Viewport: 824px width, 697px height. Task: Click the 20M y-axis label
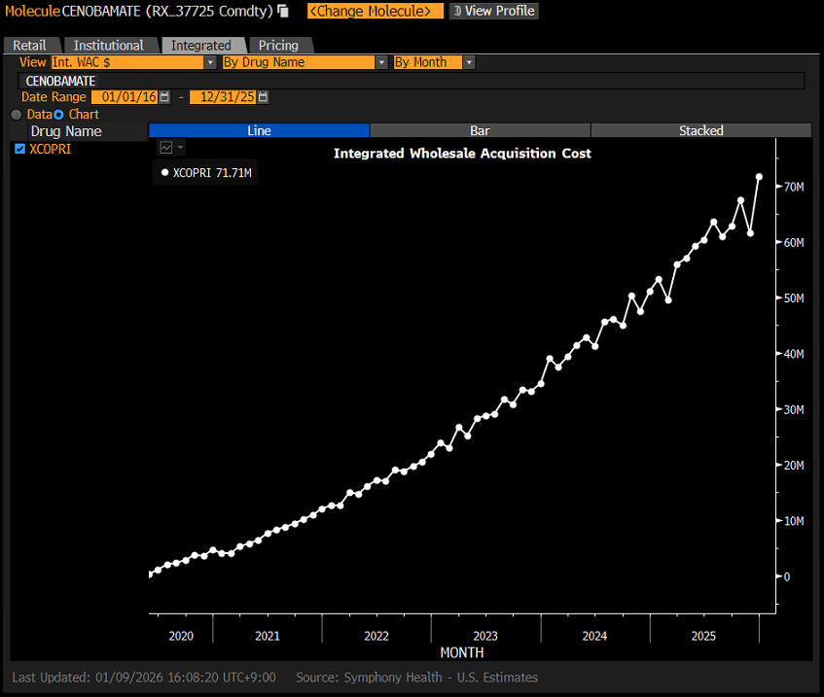click(x=794, y=466)
